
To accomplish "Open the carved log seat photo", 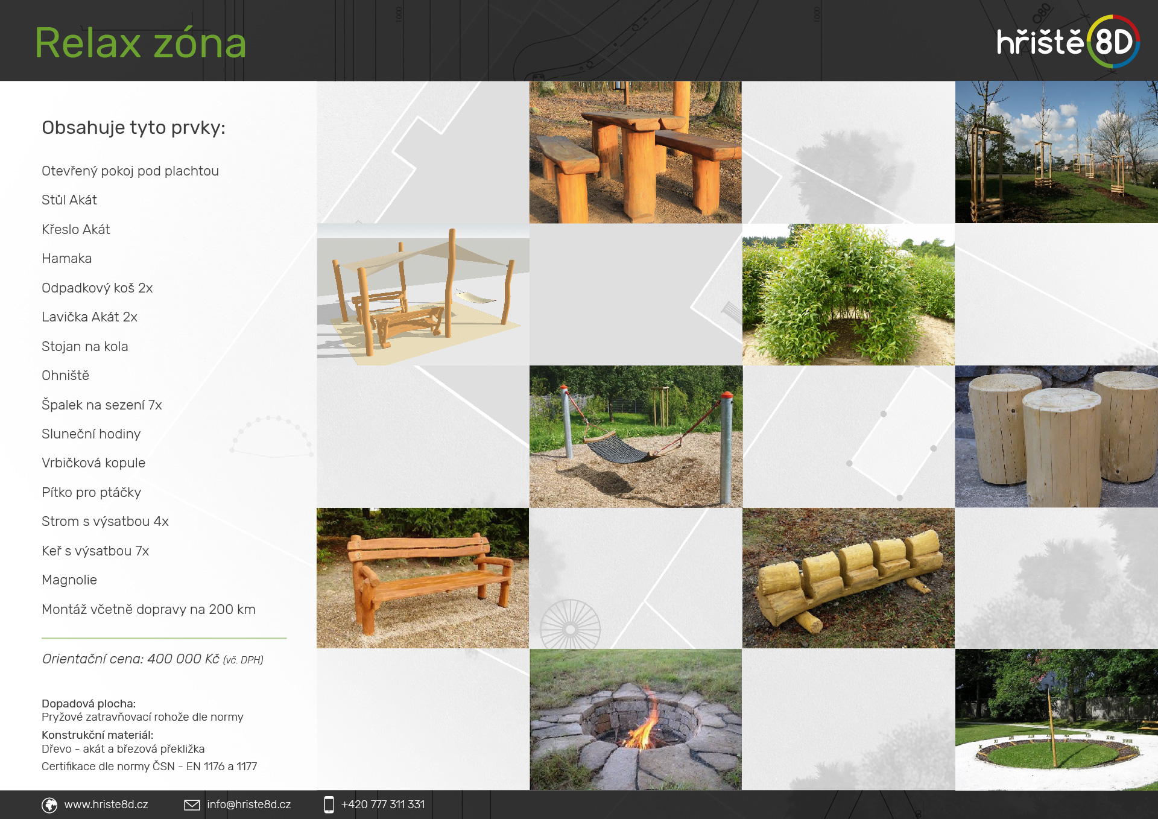I will (x=849, y=578).
